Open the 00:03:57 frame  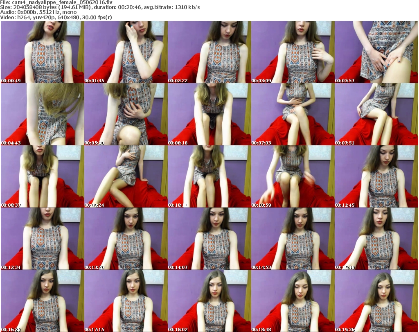click(x=376, y=52)
